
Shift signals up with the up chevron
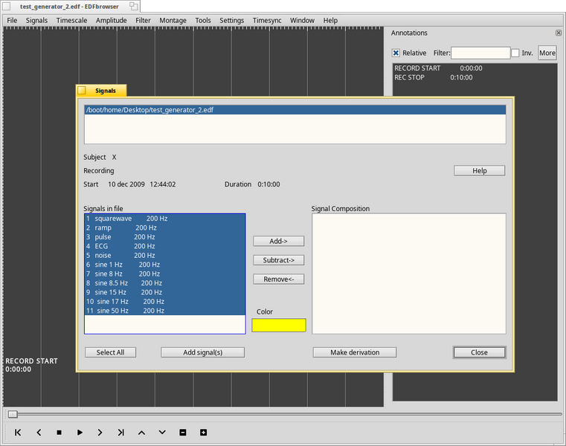tap(141, 433)
